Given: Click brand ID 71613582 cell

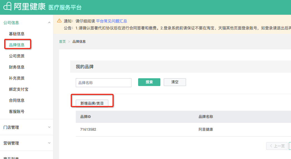Looking at the screenshot, I should (88, 129).
